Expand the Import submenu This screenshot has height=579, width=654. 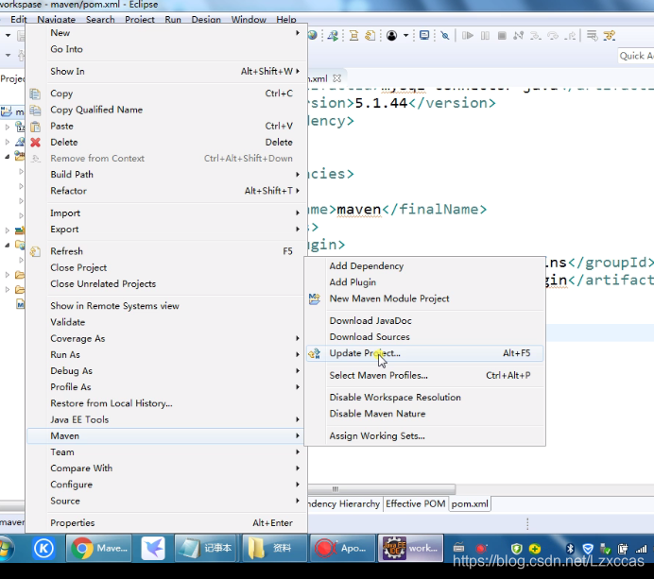[x=298, y=213]
